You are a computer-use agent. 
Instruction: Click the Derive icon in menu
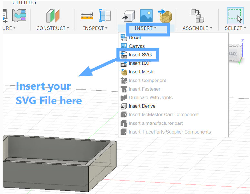pyautogui.click(x=124, y=106)
